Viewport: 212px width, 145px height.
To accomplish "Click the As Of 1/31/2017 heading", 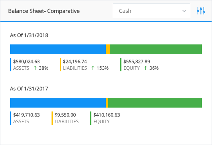I will point(29,89).
